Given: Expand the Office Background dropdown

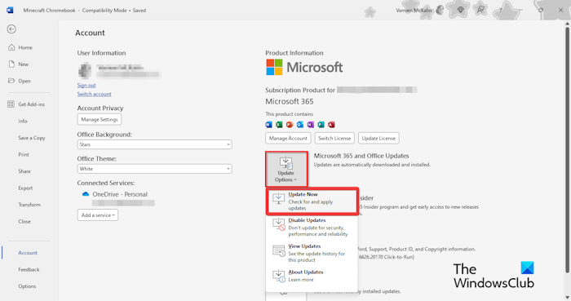Looking at the screenshot, I should (154, 144).
